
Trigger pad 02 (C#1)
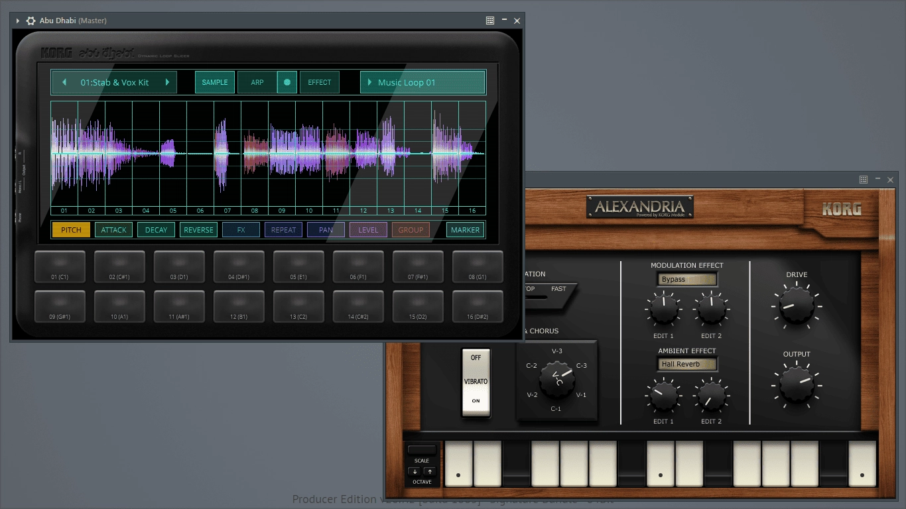click(119, 266)
